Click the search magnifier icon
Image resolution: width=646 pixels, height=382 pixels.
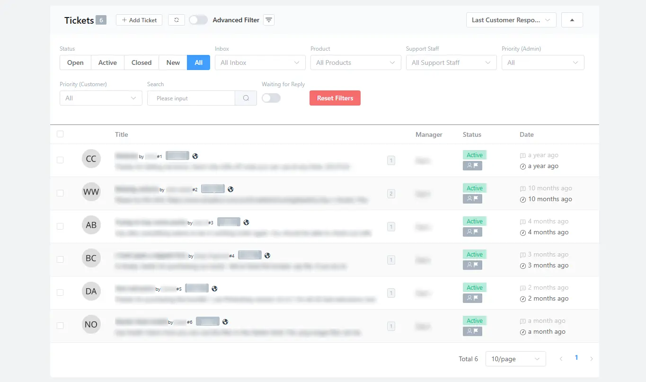(x=246, y=98)
